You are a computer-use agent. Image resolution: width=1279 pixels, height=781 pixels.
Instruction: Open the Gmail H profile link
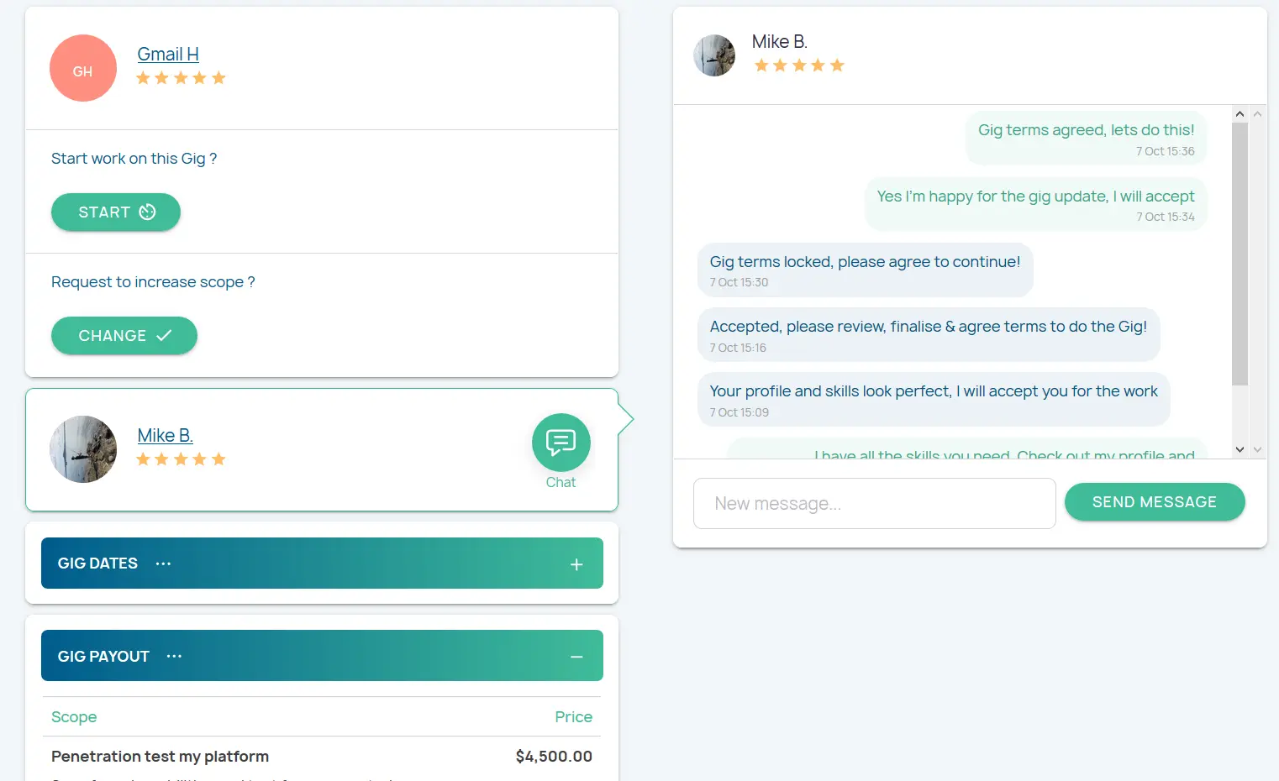(x=168, y=55)
